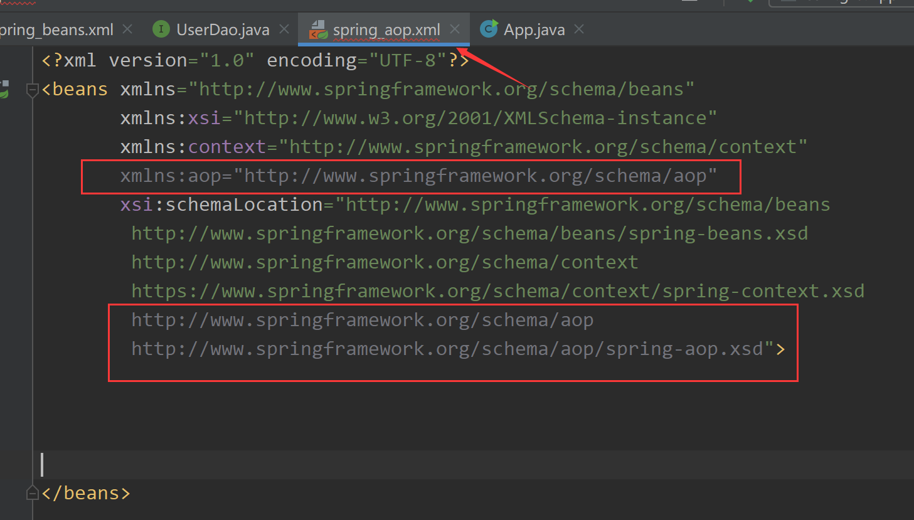Image resolution: width=914 pixels, height=520 pixels.
Task: Click fold marker next to closing beans tag
Action: click(x=32, y=492)
